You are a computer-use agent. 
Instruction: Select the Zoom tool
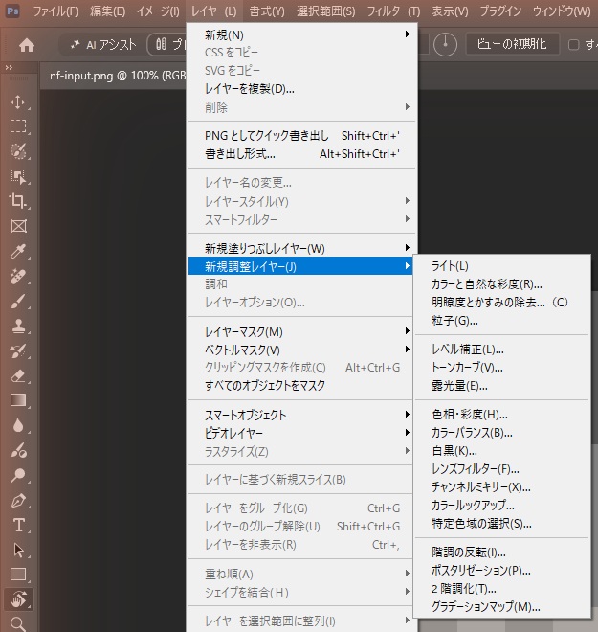coord(18,623)
